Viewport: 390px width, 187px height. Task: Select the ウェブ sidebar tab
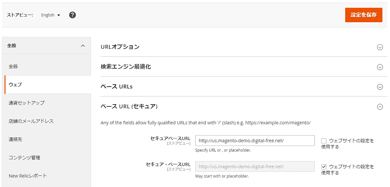[x=15, y=85]
